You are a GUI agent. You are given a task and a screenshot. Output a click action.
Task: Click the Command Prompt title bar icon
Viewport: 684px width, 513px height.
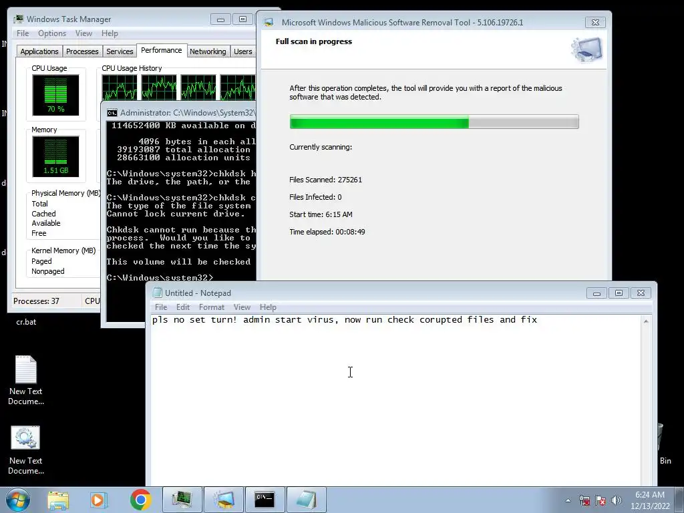112,113
